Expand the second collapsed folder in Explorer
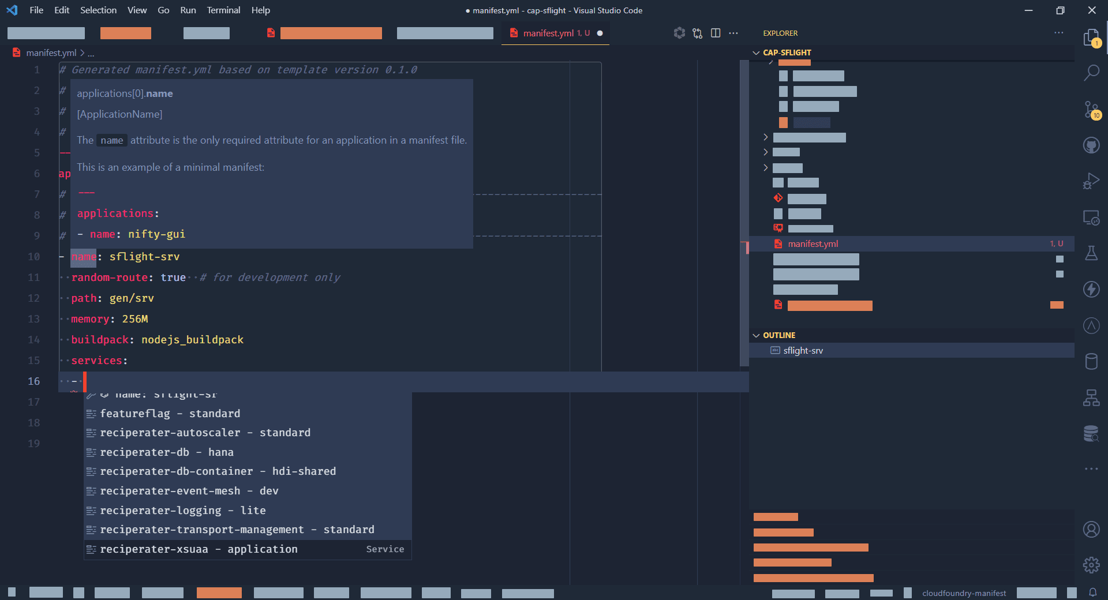 [766, 152]
